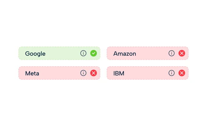Click the info icon on Amazon option
The width and height of the screenshot is (207, 126).
tap(172, 53)
